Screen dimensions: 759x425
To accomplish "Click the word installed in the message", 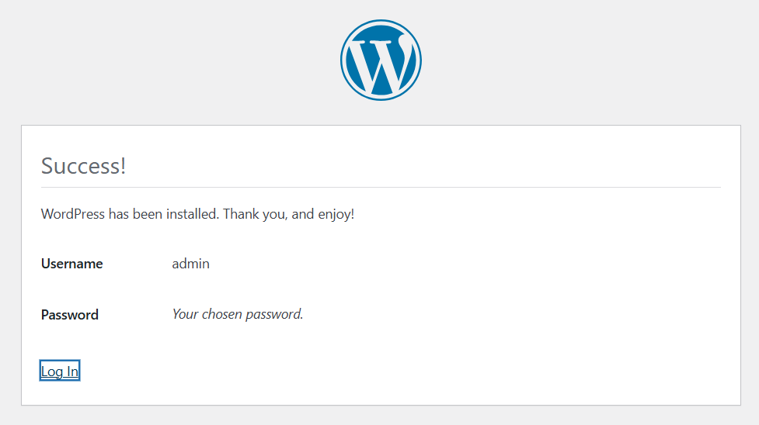I will [x=191, y=213].
